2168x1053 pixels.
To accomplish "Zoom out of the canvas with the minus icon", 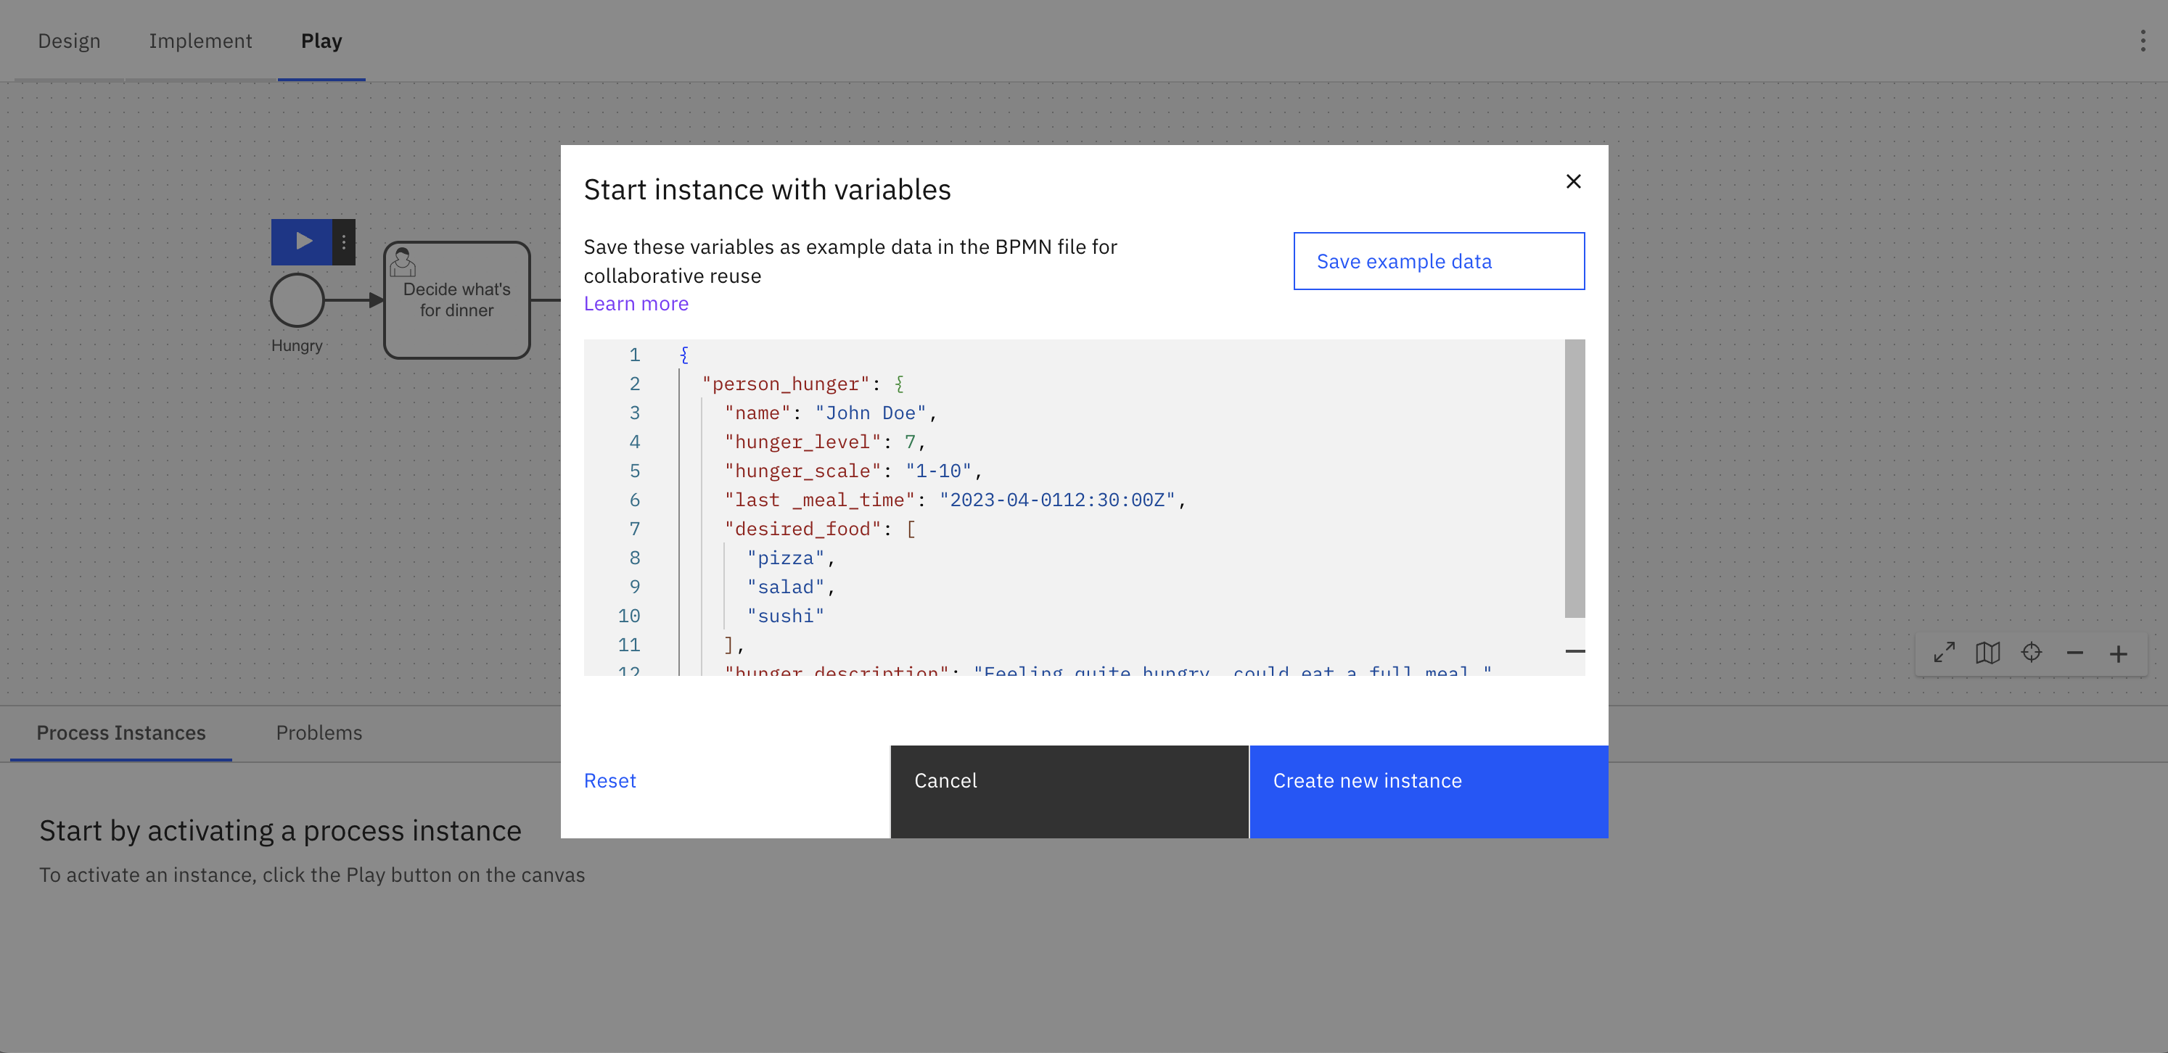I will click(2075, 653).
